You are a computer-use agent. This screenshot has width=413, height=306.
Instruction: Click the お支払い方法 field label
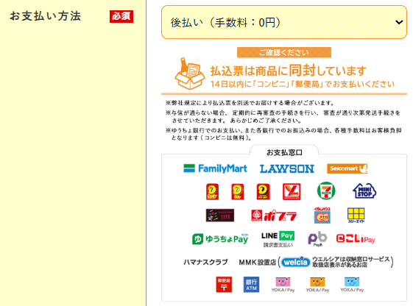[x=46, y=16]
